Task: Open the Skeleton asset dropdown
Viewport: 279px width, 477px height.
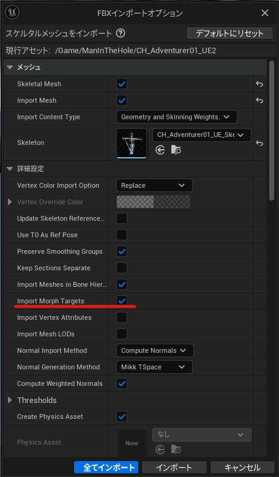Action: pyautogui.click(x=202, y=135)
